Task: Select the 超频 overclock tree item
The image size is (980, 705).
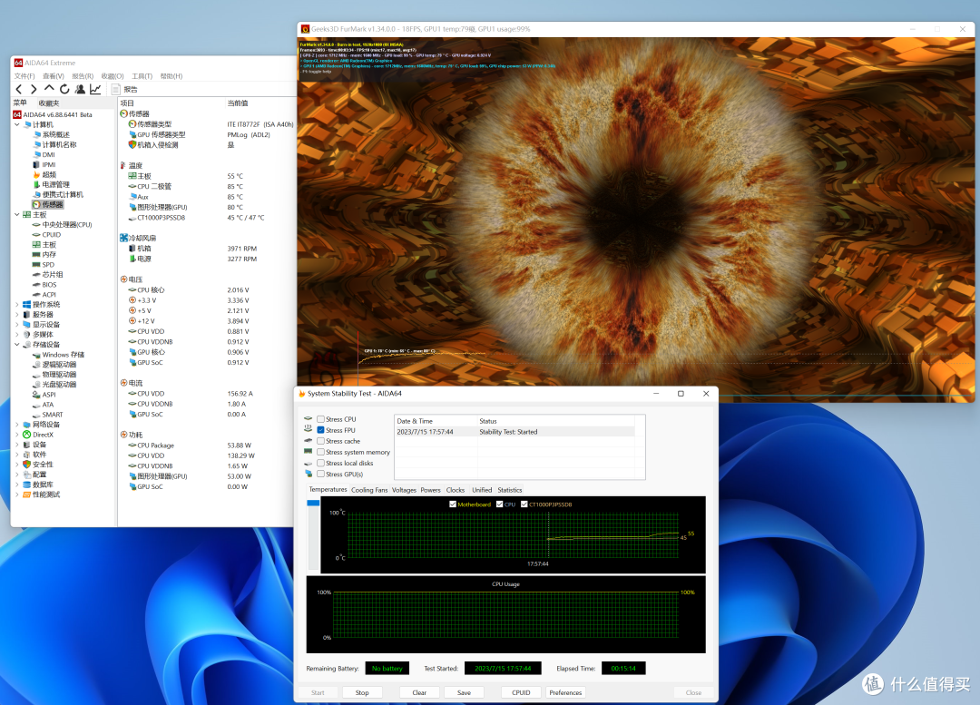Action: pyautogui.click(x=45, y=175)
